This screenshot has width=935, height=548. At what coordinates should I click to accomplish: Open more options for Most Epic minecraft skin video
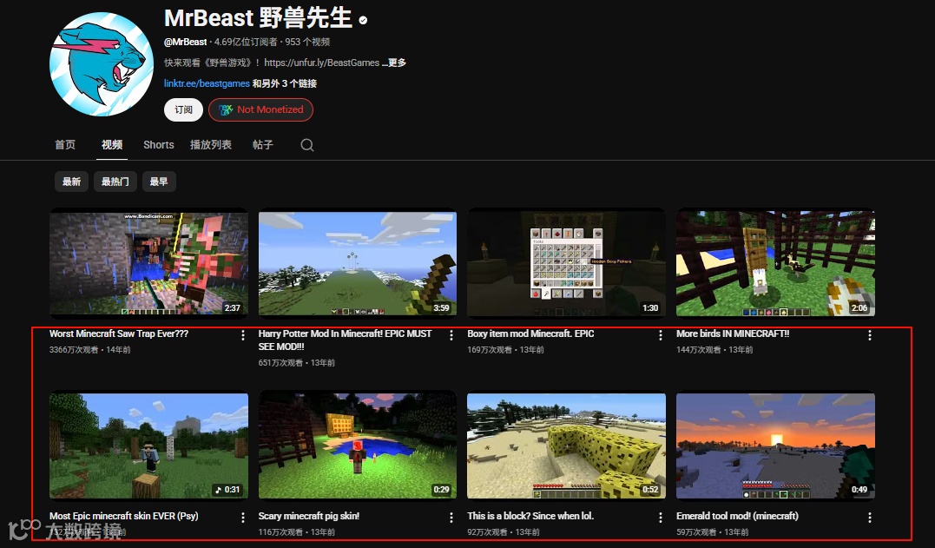[243, 517]
